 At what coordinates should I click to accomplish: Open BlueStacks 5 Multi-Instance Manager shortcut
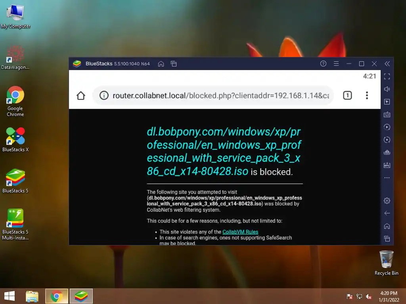[15, 224]
